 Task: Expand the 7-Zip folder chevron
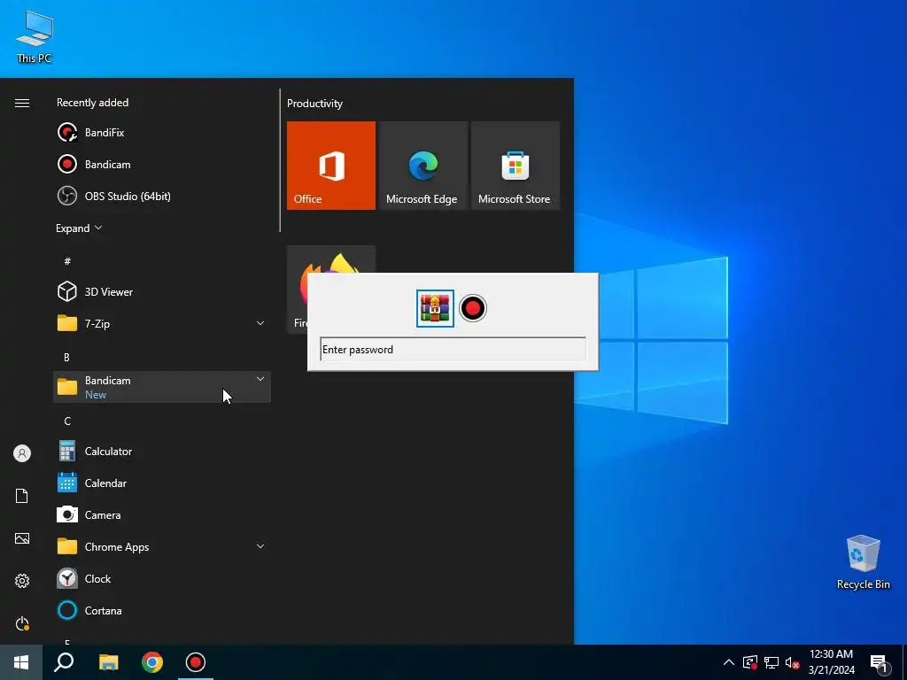260,322
